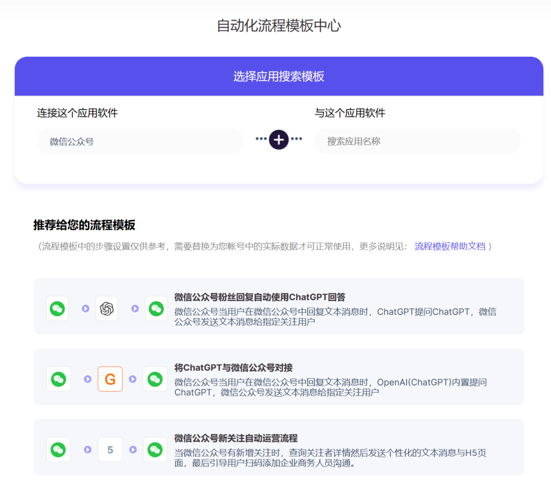
Task: Click arrow between WeChat and OpenAI icons
Action: [85, 308]
